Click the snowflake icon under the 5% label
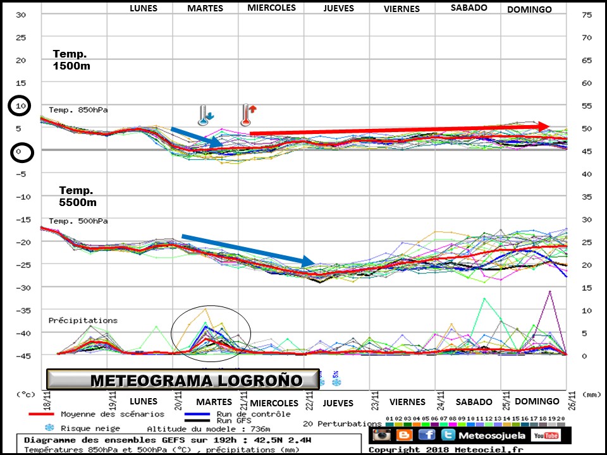Viewport: 607px width, 455px height. tap(336, 383)
